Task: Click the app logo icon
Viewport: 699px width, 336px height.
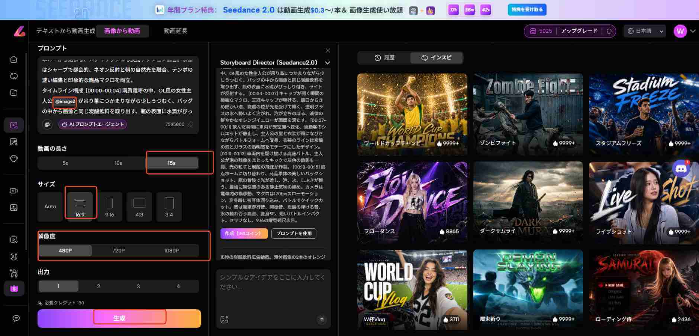Action: pos(19,31)
